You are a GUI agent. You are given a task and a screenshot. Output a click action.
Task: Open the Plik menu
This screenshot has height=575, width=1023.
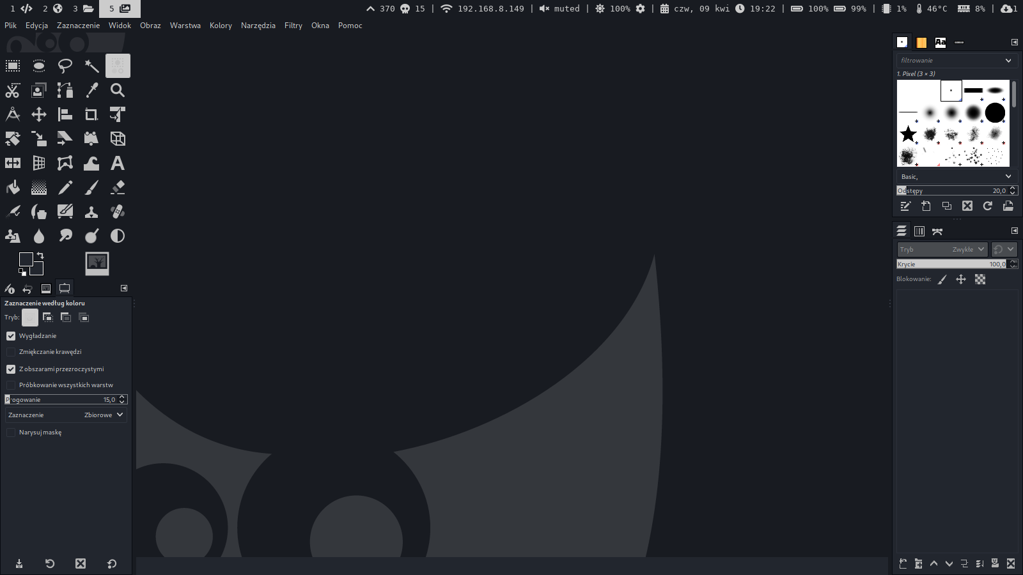tap(10, 26)
